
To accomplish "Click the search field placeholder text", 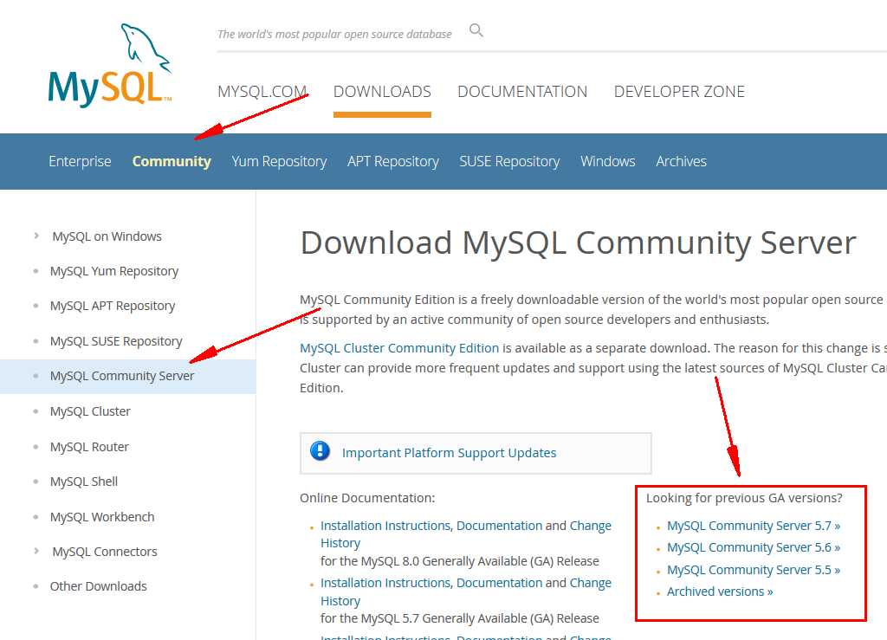I will click(x=334, y=34).
